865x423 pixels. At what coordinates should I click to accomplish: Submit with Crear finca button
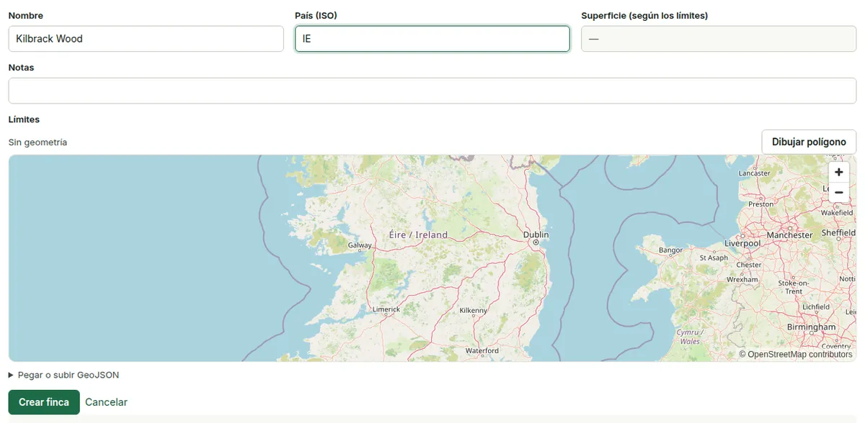coord(44,402)
